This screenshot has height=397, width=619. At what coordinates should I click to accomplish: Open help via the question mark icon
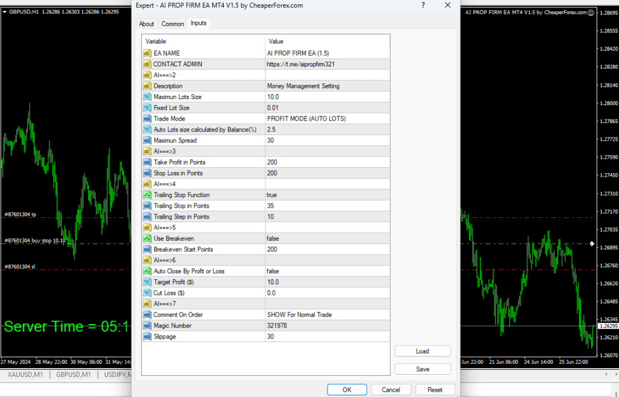pos(422,5)
